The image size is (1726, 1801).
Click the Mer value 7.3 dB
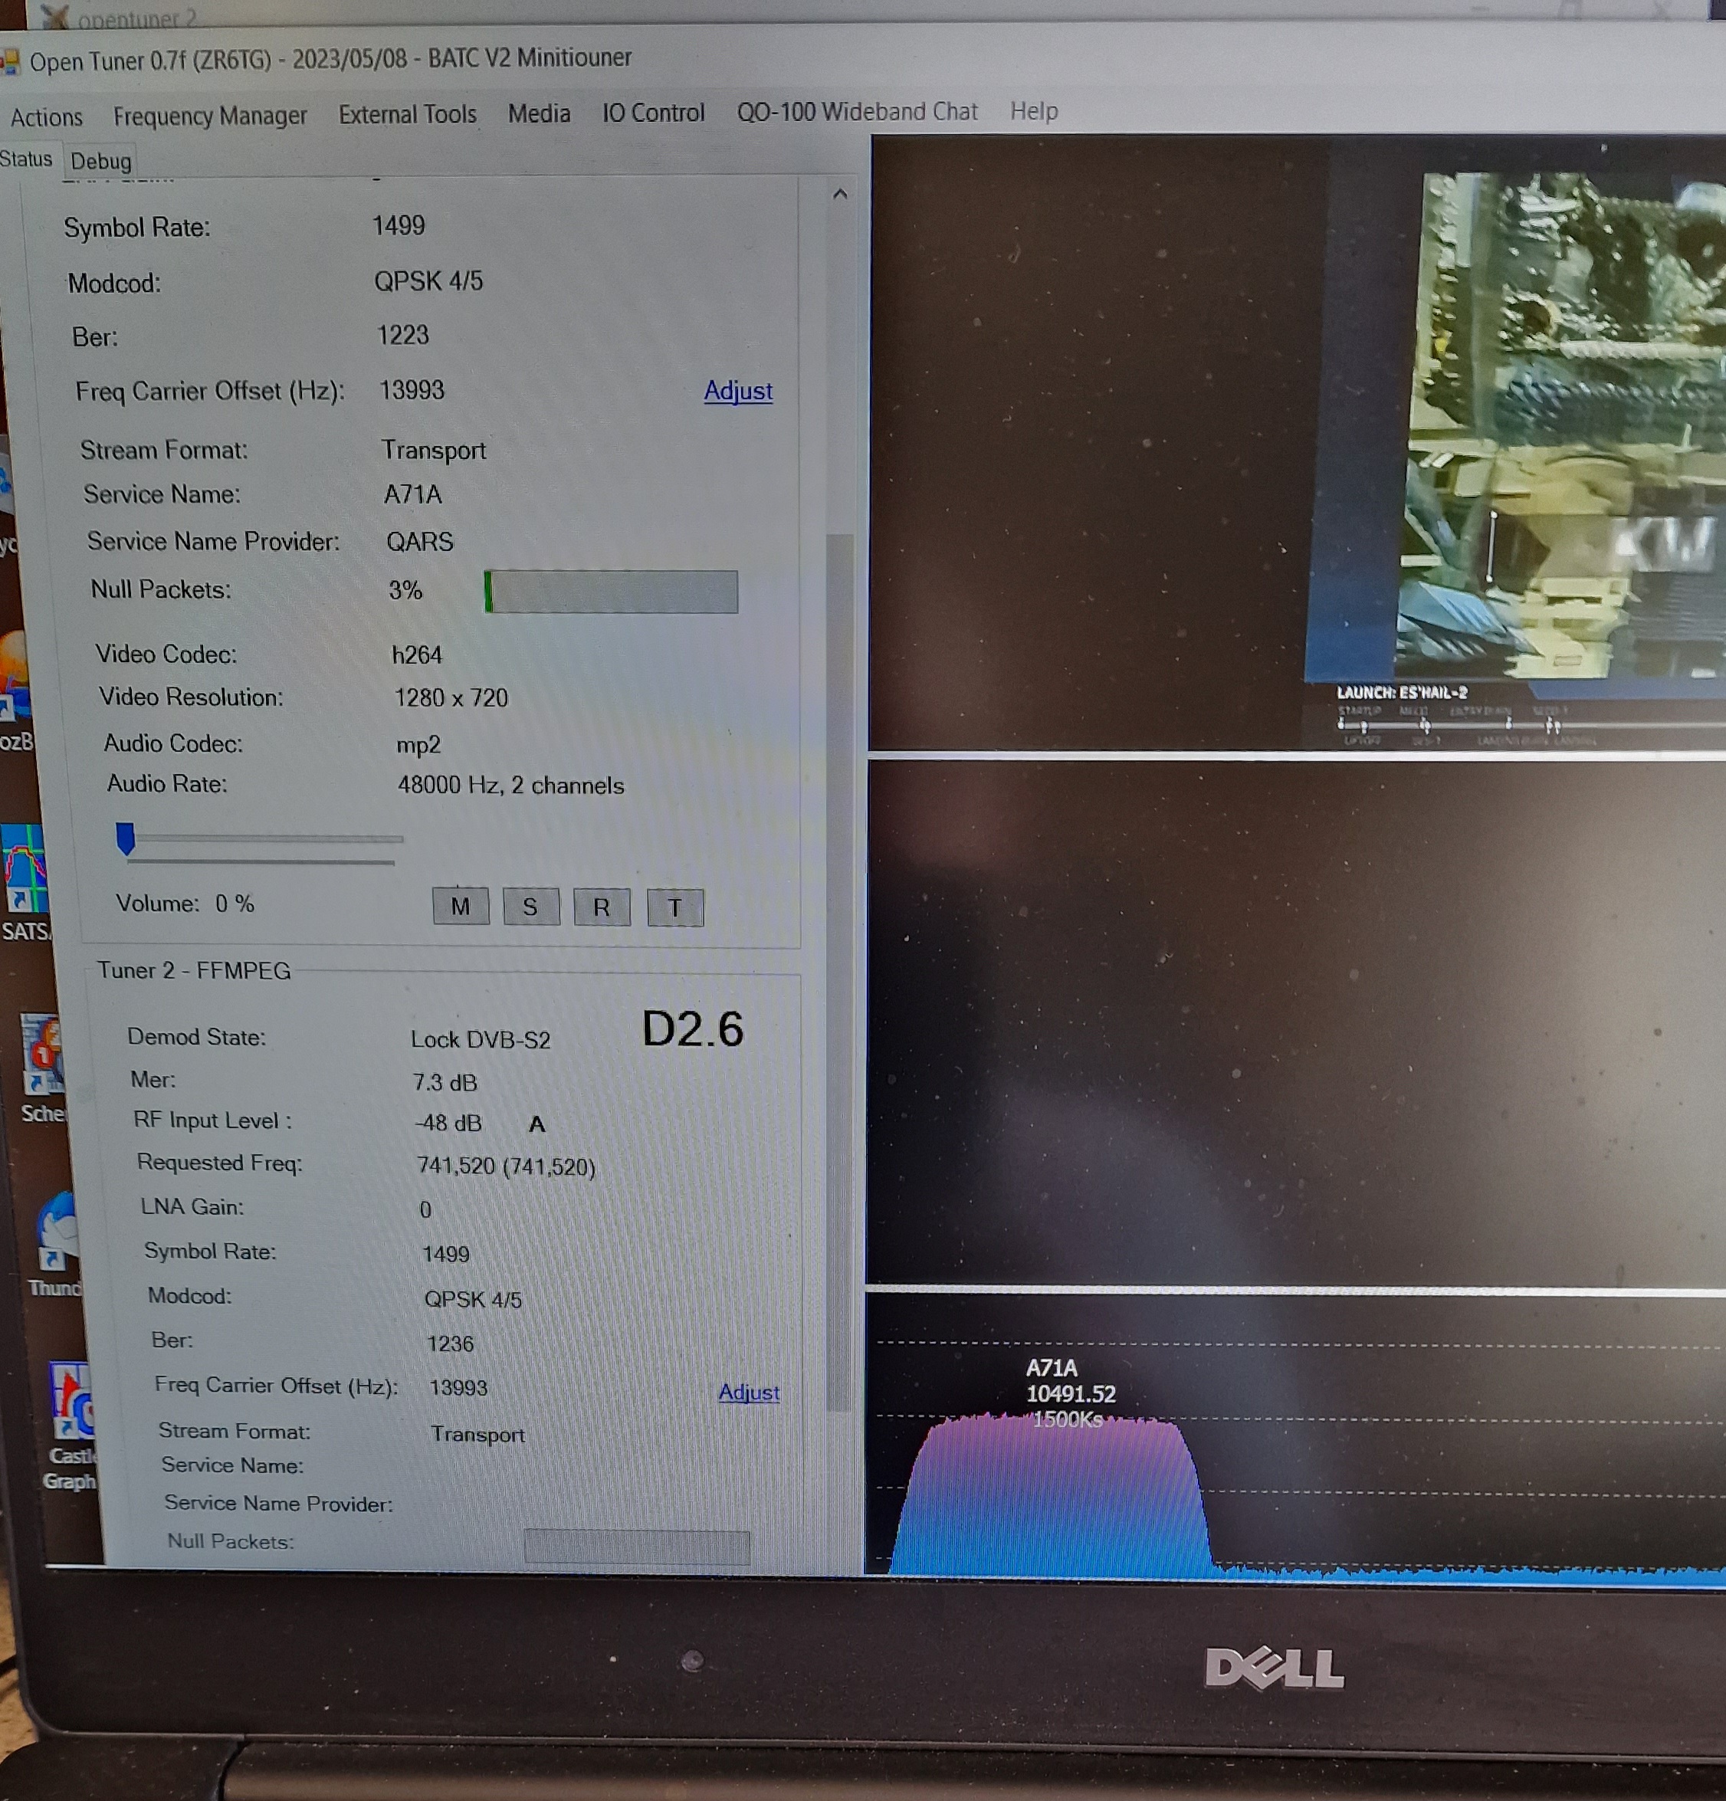coord(445,1082)
